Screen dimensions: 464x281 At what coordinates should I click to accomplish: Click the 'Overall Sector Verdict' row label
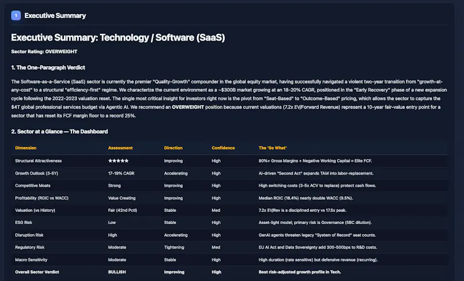tap(37, 272)
